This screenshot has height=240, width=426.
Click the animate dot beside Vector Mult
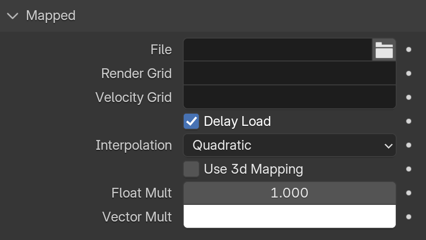pyautogui.click(x=408, y=217)
